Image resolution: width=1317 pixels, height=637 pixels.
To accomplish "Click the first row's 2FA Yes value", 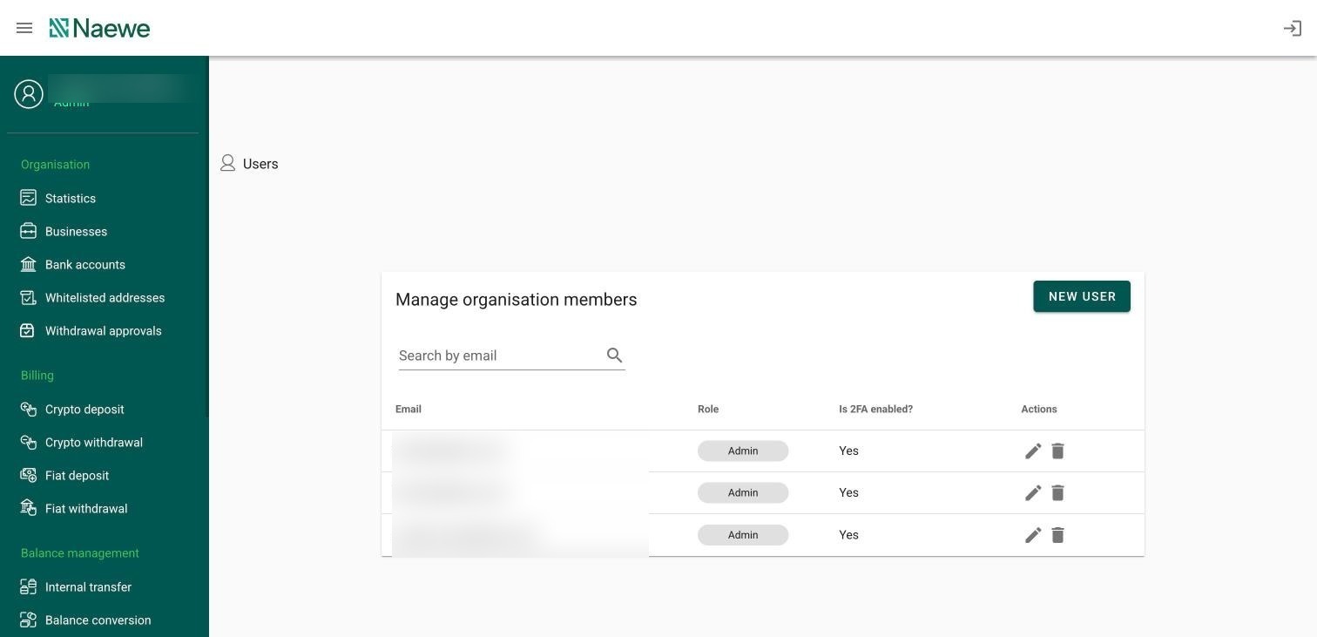I will tap(848, 451).
